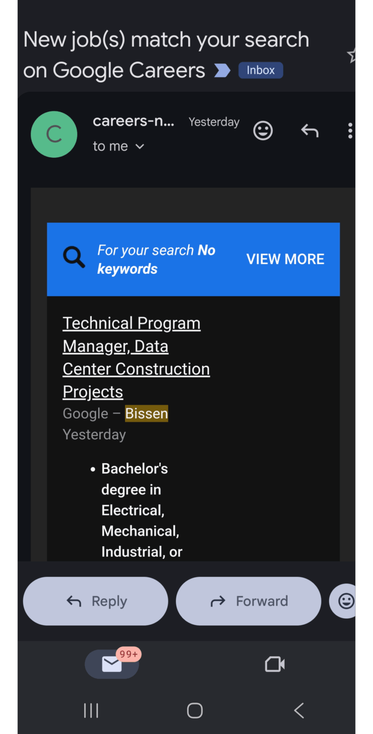The width and height of the screenshot is (373, 734).
Task: Open the three-dot overflow menu
Action: 350,130
